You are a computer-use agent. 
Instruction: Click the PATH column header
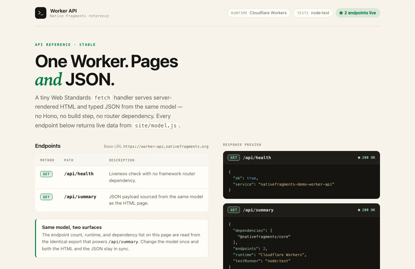pyautogui.click(x=69, y=160)
